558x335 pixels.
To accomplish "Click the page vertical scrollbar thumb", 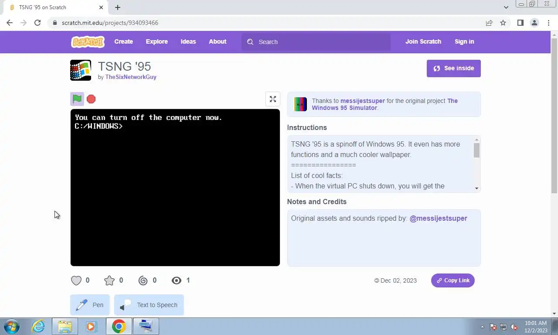I will 554,116.
